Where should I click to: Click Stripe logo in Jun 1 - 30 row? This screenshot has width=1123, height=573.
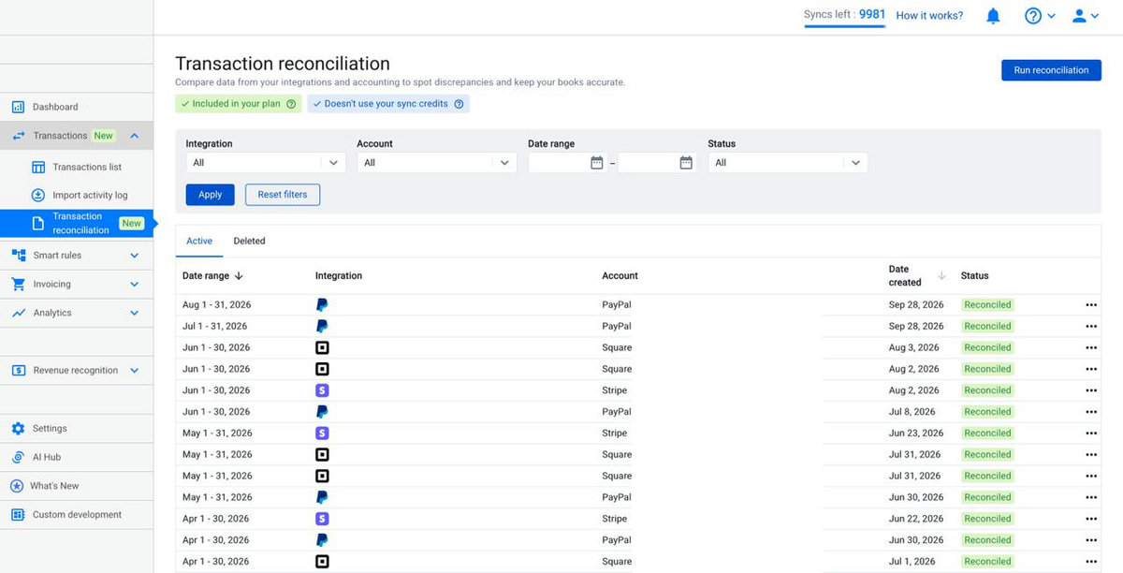(x=322, y=390)
